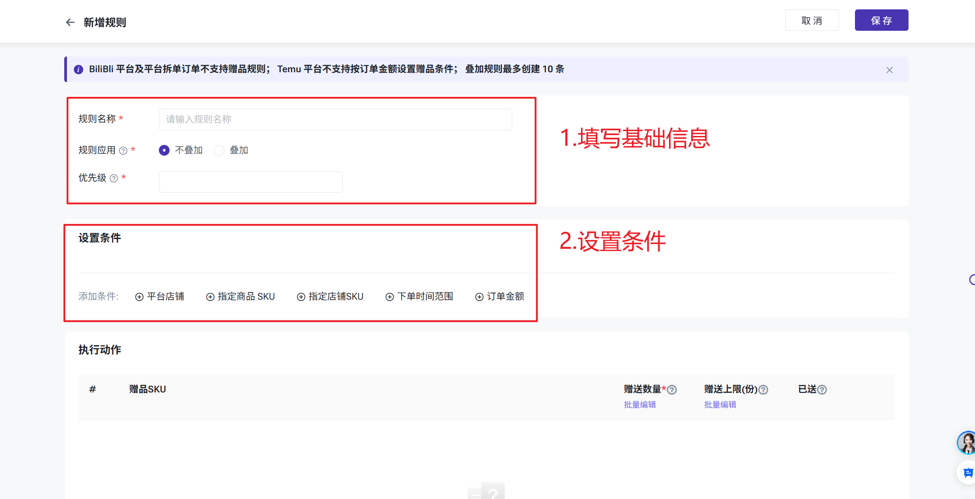The height and width of the screenshot is (499, 975).
Task: Click 批量编辑 under 赠送数量
Action: coord(640,404)
